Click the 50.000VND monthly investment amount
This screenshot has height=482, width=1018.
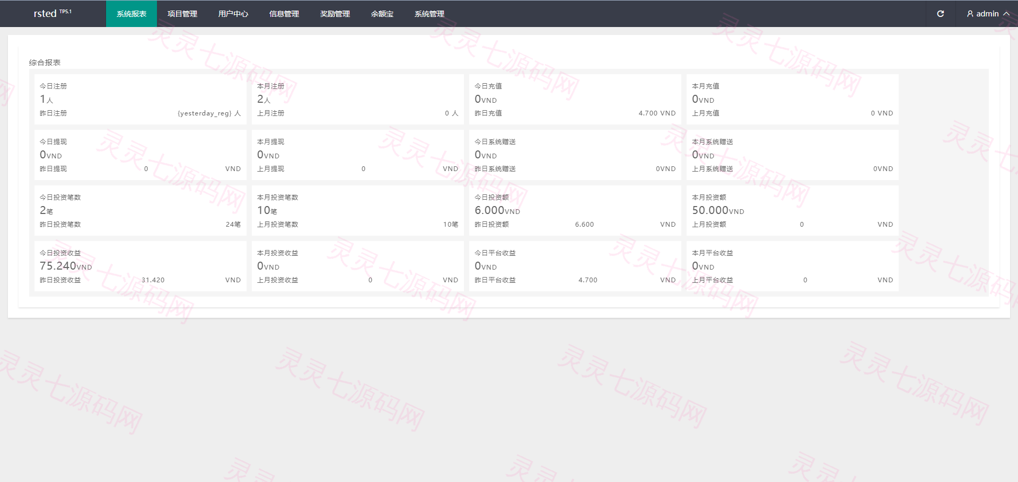coord(718,210)
